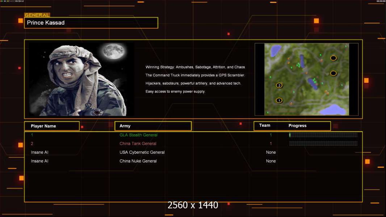Select the GLA Stealth General army text
Screen dimensions: 386x217
138,135
